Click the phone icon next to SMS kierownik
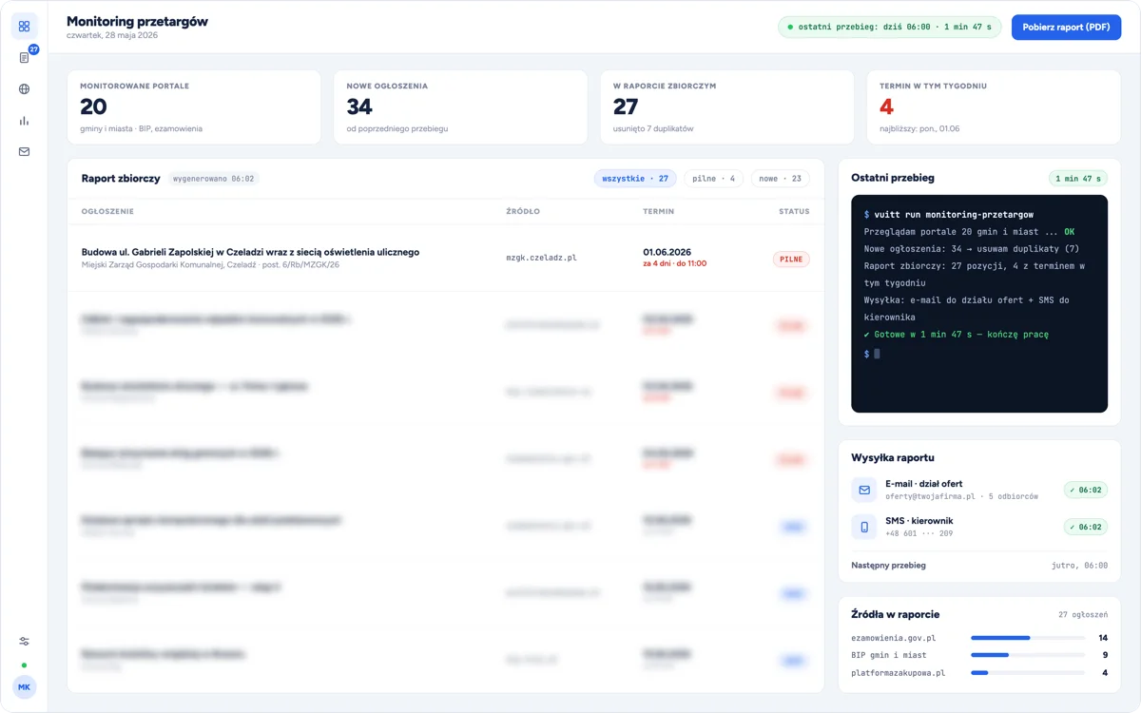1141x713 pixels. [864, 527]
